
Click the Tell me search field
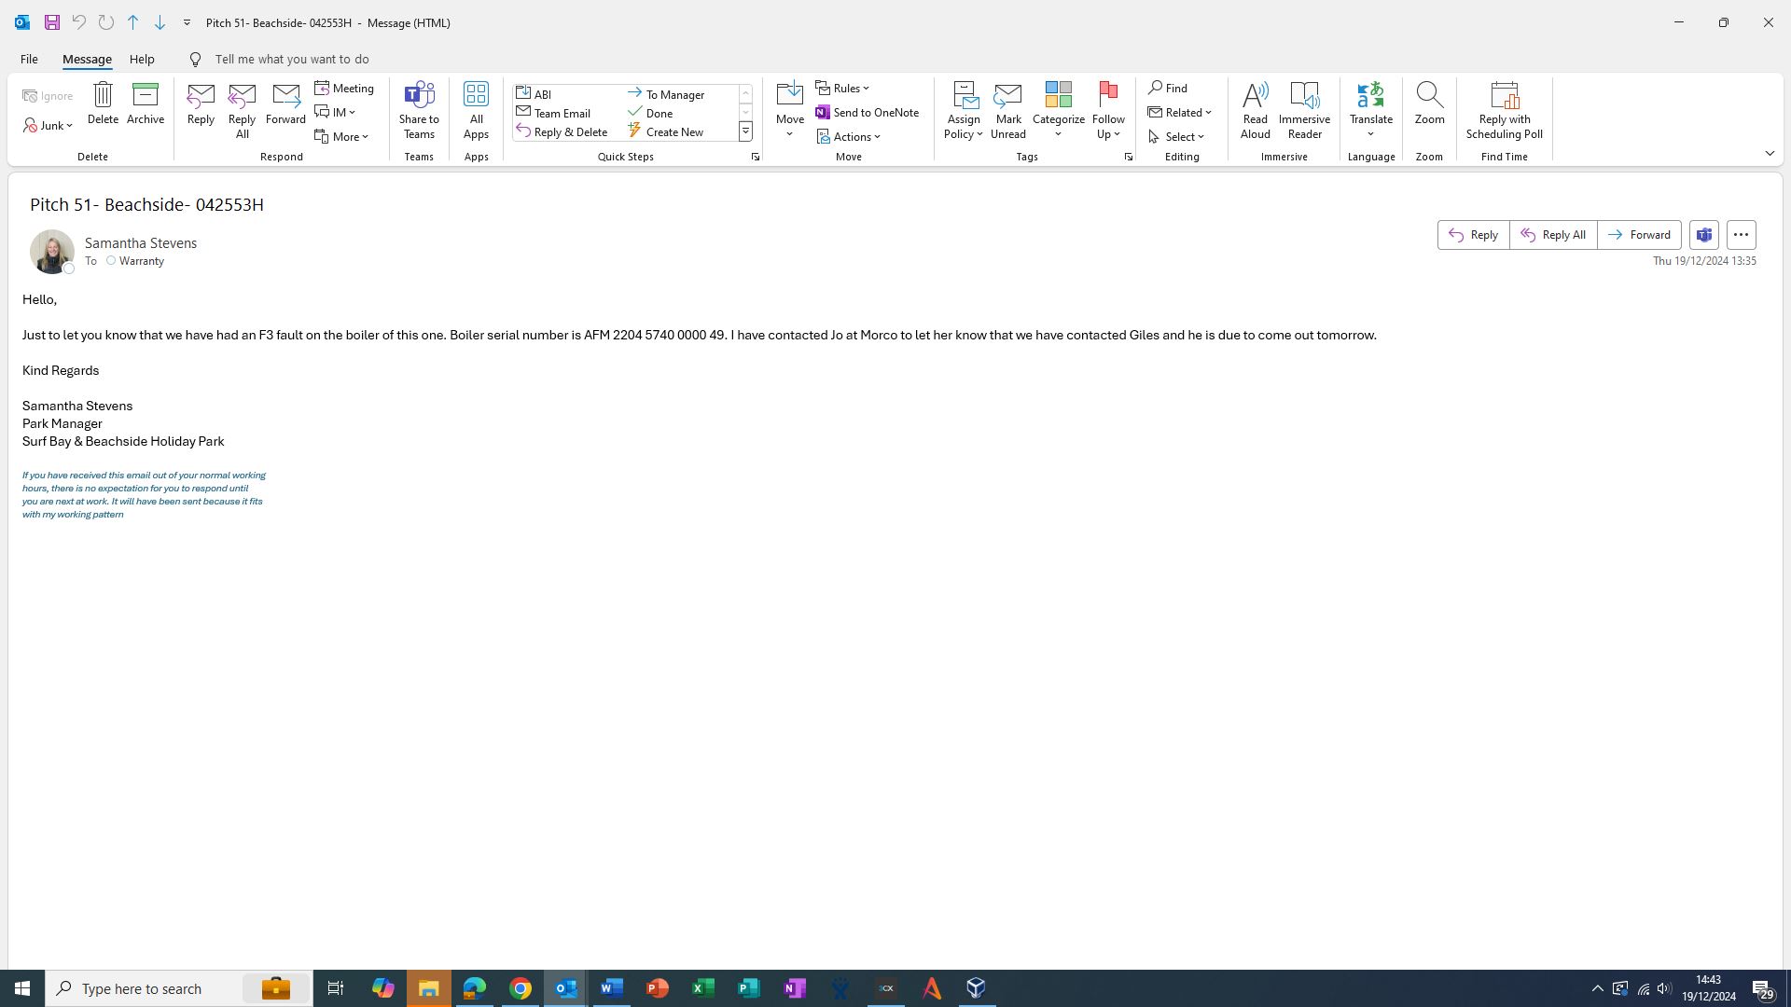292,59
